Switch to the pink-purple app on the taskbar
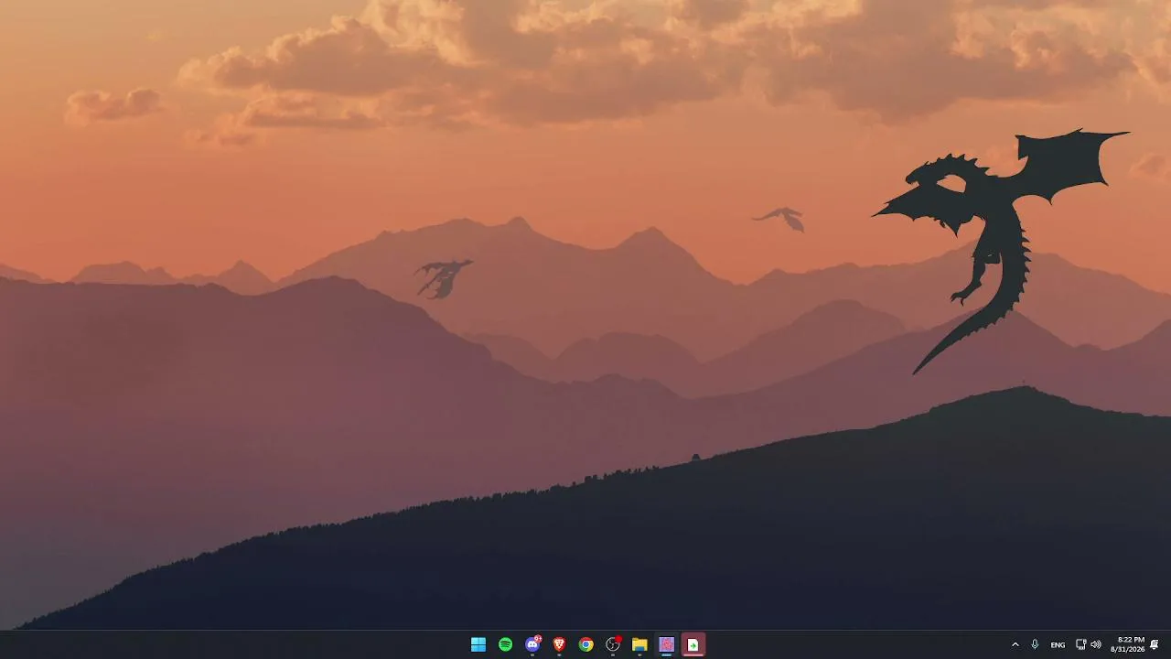The height and width of the screenshot is (659, 1171). click(667, 644)
